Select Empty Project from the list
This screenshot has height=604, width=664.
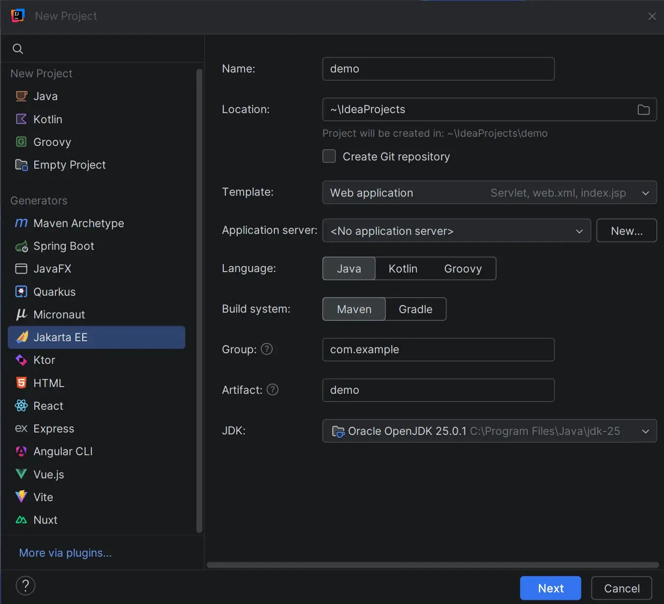pos(69,165)
